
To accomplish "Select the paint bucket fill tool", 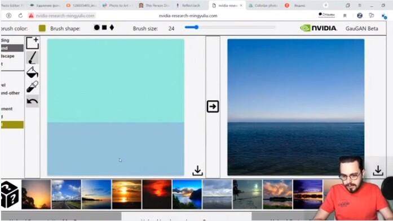I will (32, 72).
